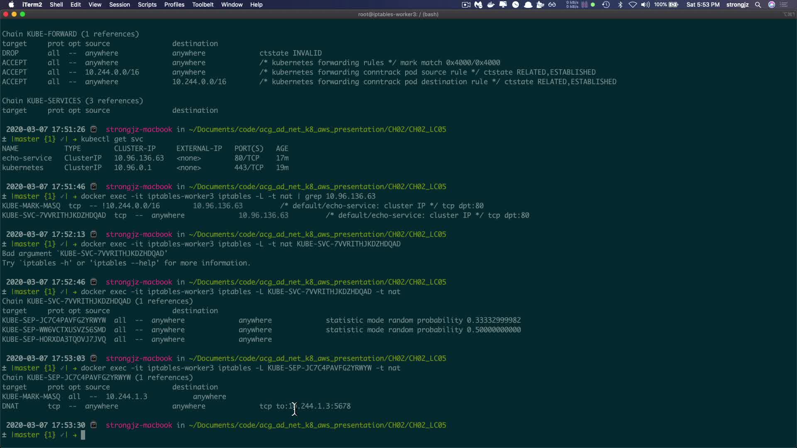Open the Apple menu
Viewport: 797px width, 448px height.
point(11,5)
